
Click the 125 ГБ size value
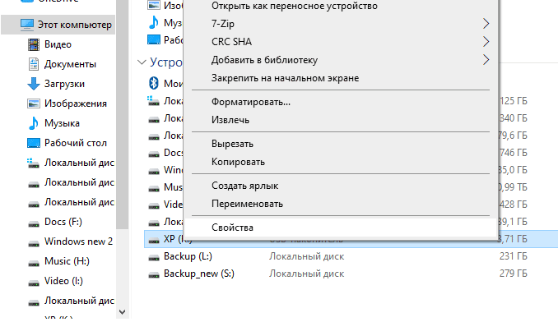(513, 101)
